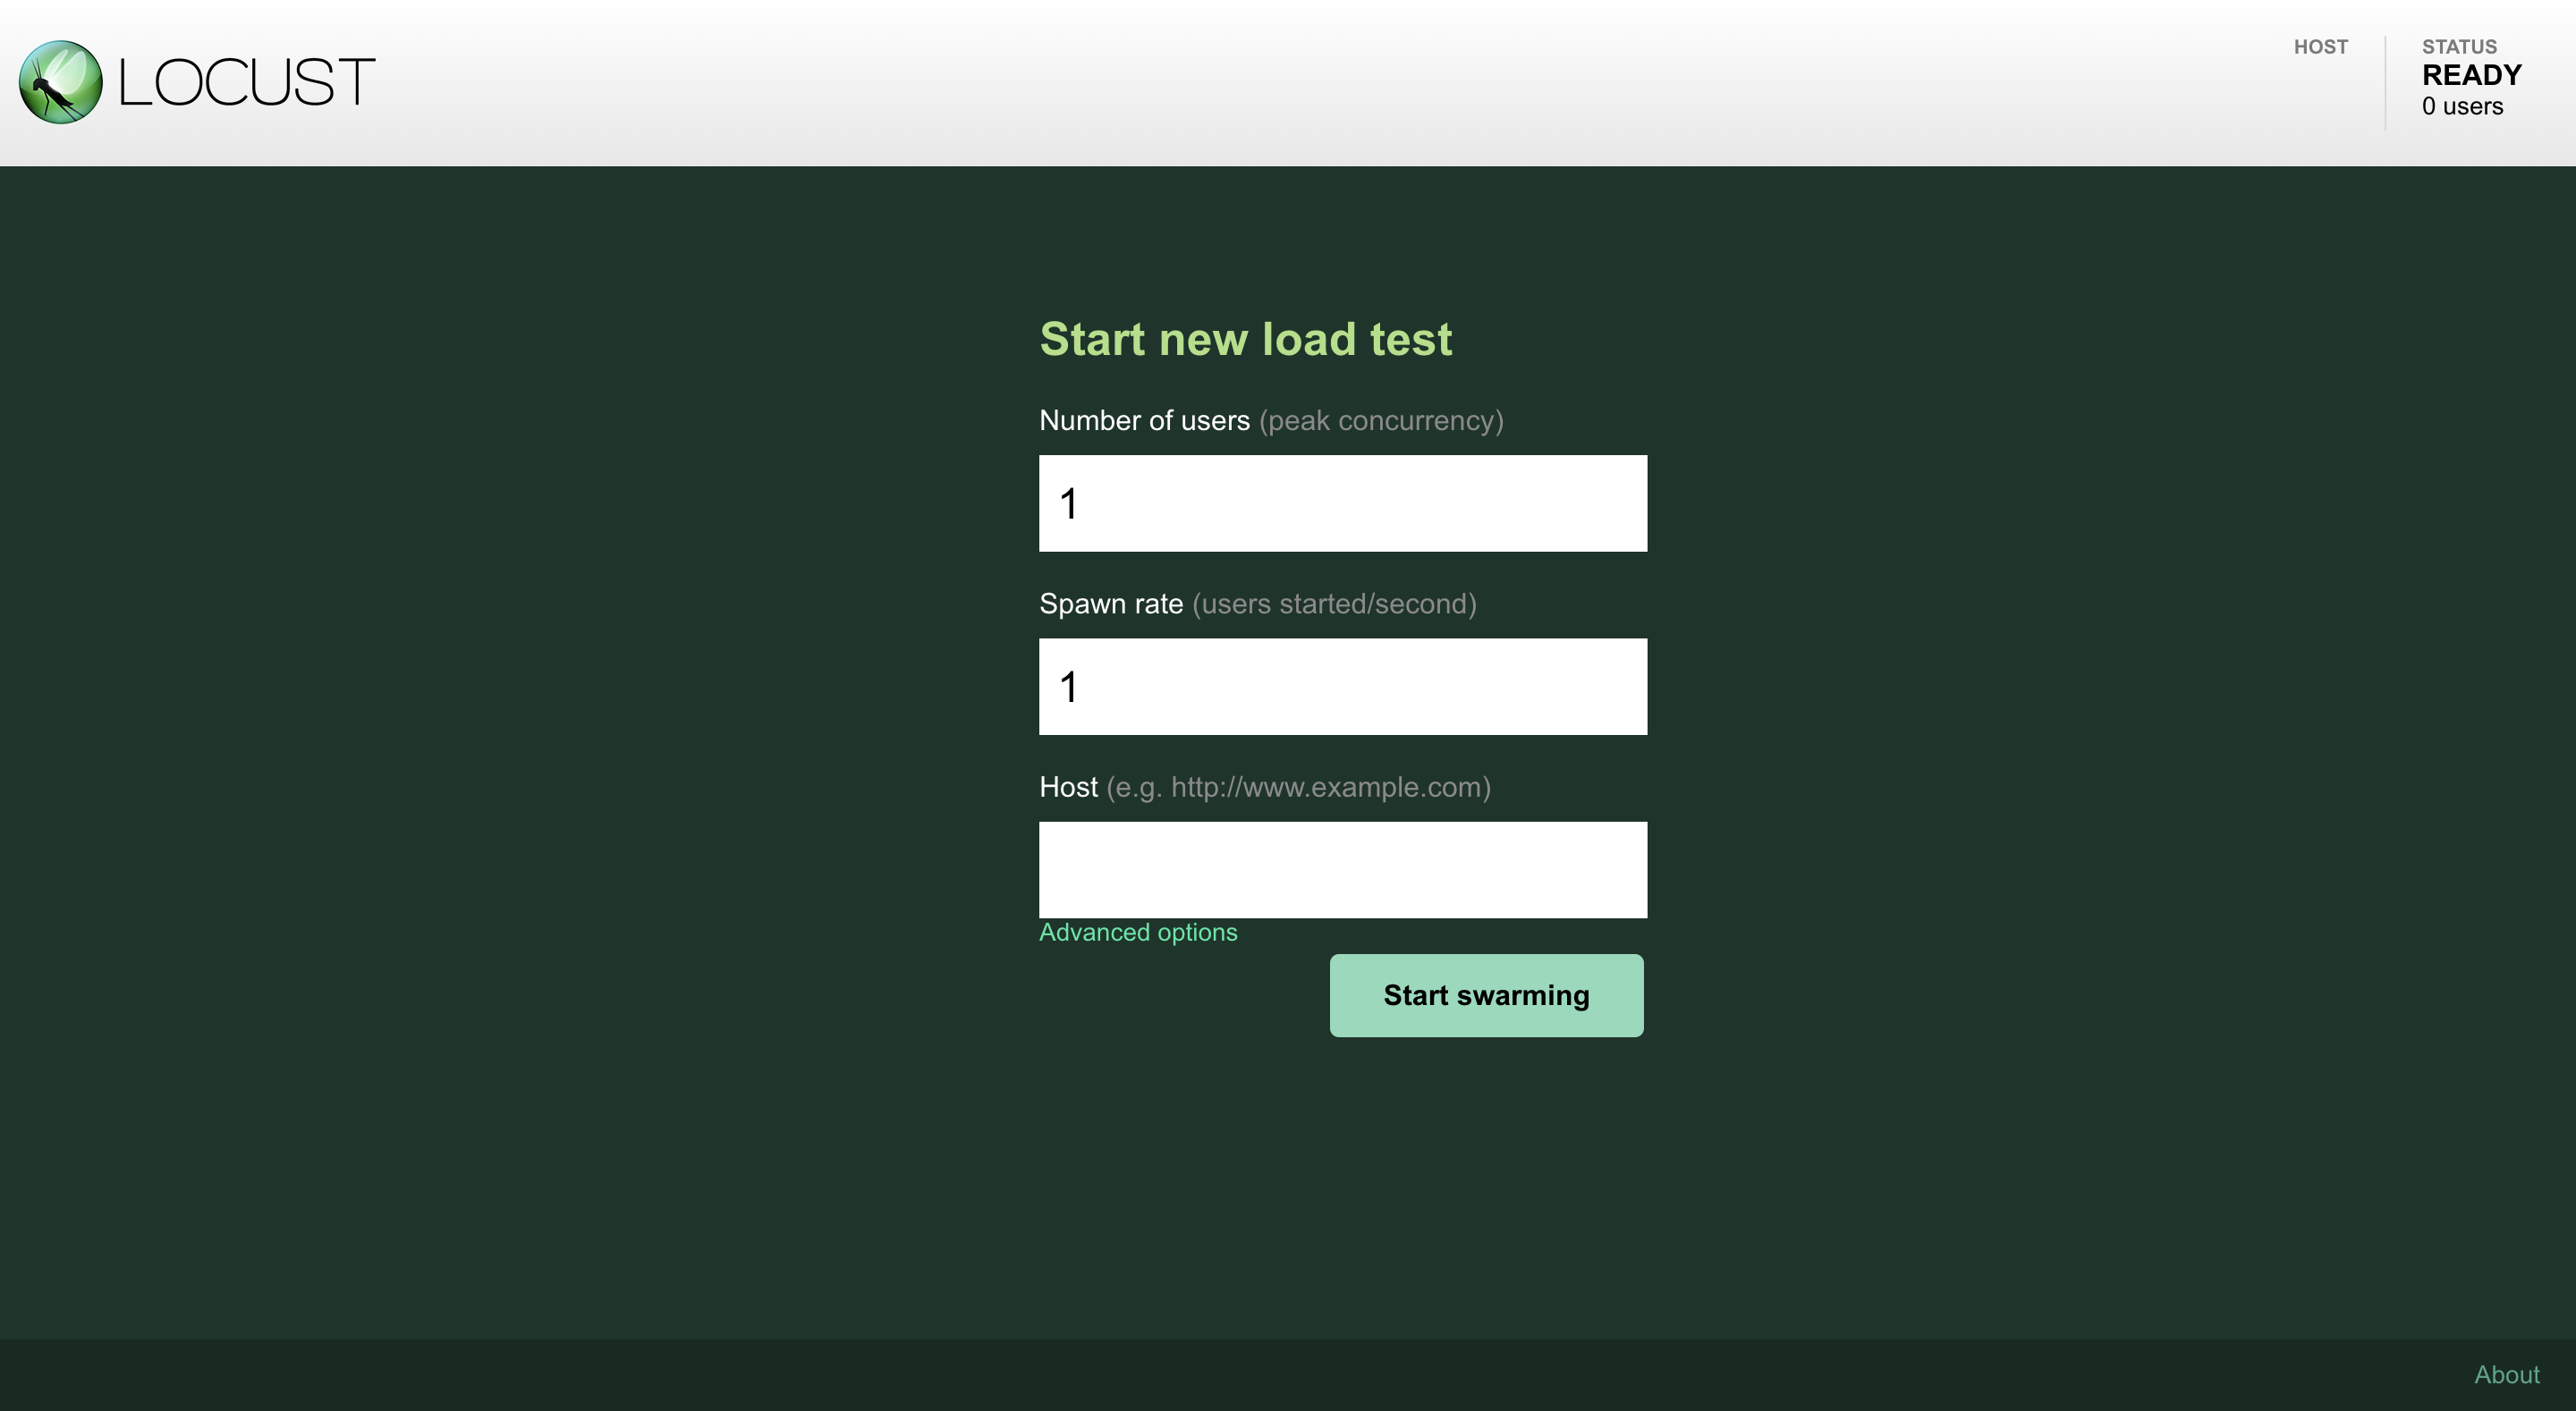Select the Number of users input field
Screen dimensions: 2576x1411
click(1342, 503)
